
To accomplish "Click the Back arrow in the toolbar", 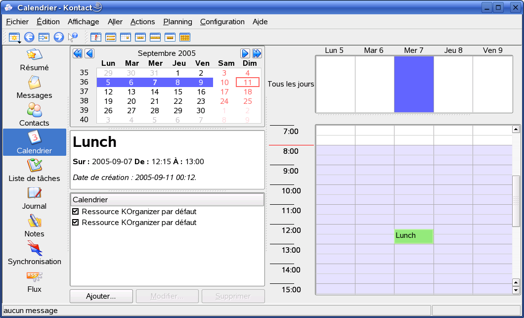I will tap(29, 37).
